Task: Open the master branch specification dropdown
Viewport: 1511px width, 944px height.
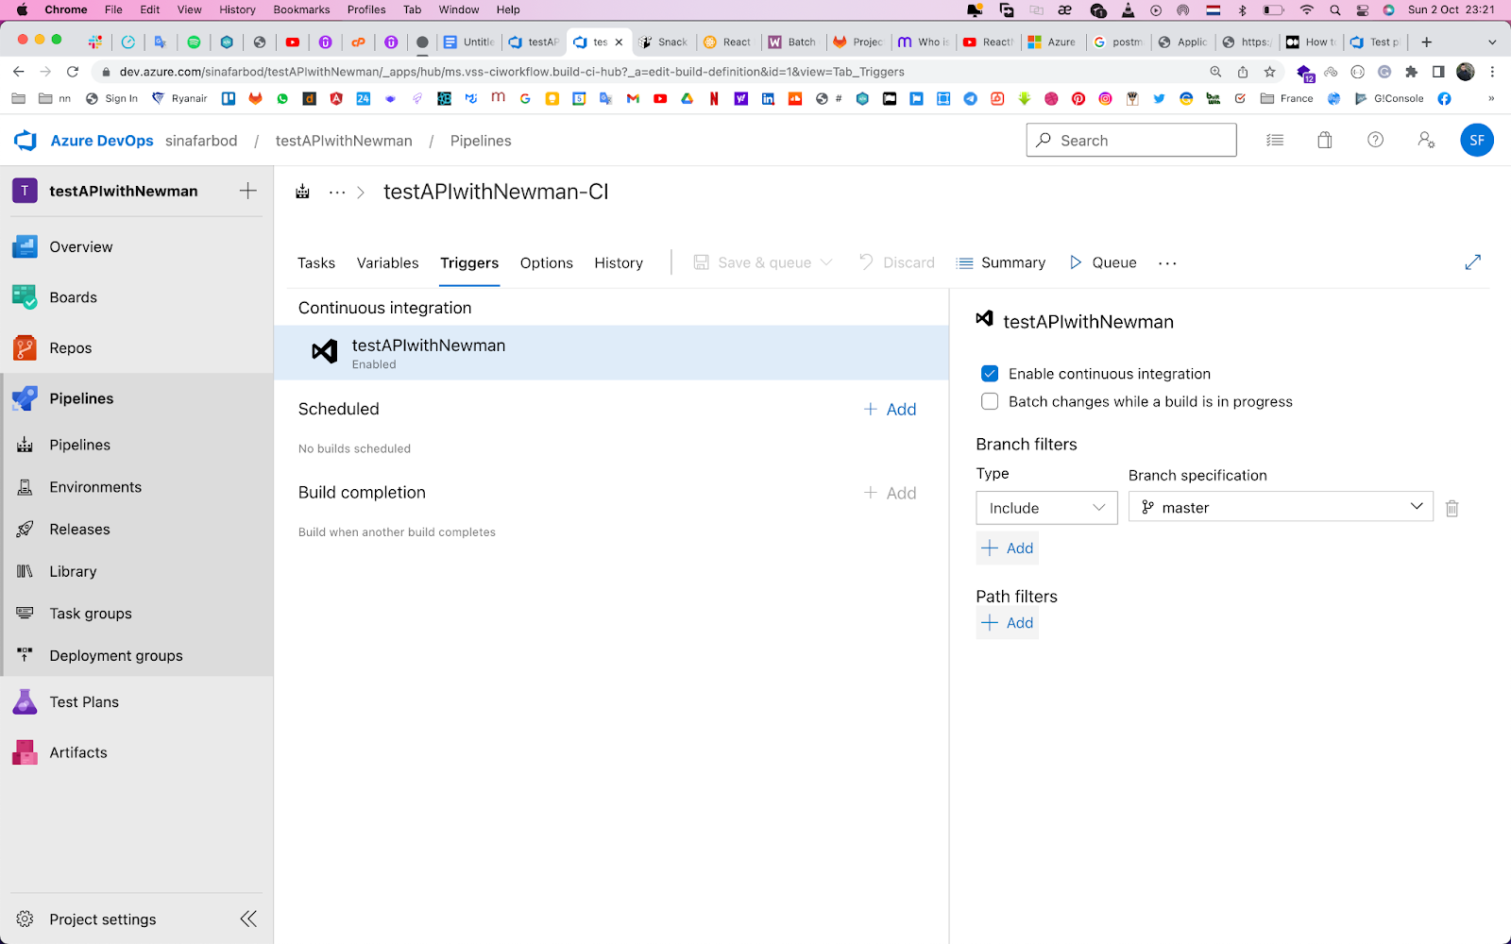Action: 1281,507
